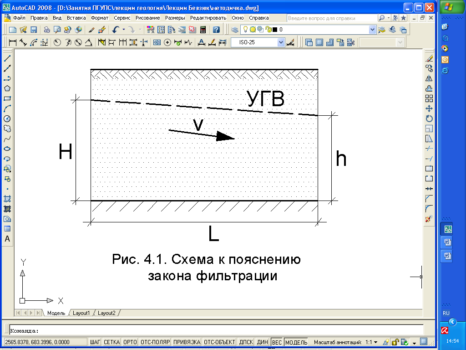Open the Вставка menu
The height and width of the screenshot is (350, 466).
(76, 18)
